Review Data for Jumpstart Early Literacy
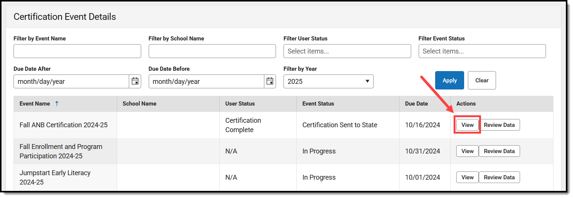This screenshot has height=198, width=573. 499,177
